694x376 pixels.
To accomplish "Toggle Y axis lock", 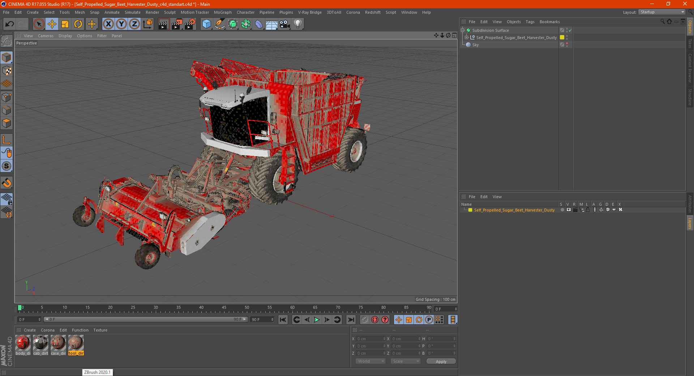I will tap(121, 24).
